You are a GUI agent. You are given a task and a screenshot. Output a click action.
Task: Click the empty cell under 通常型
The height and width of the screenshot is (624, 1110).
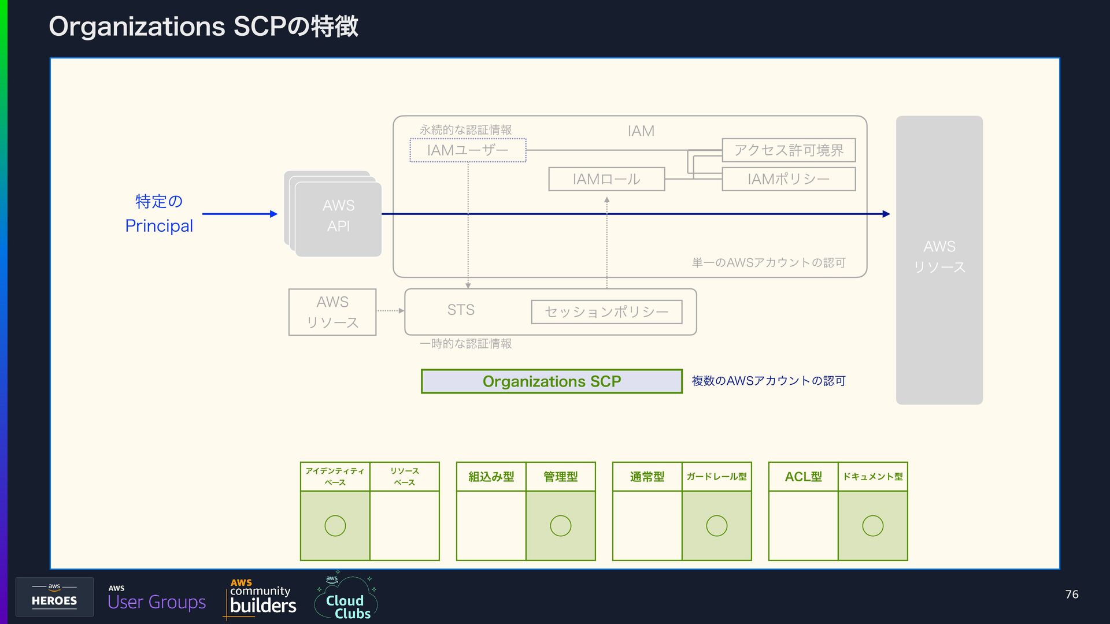tap(647, 526)
